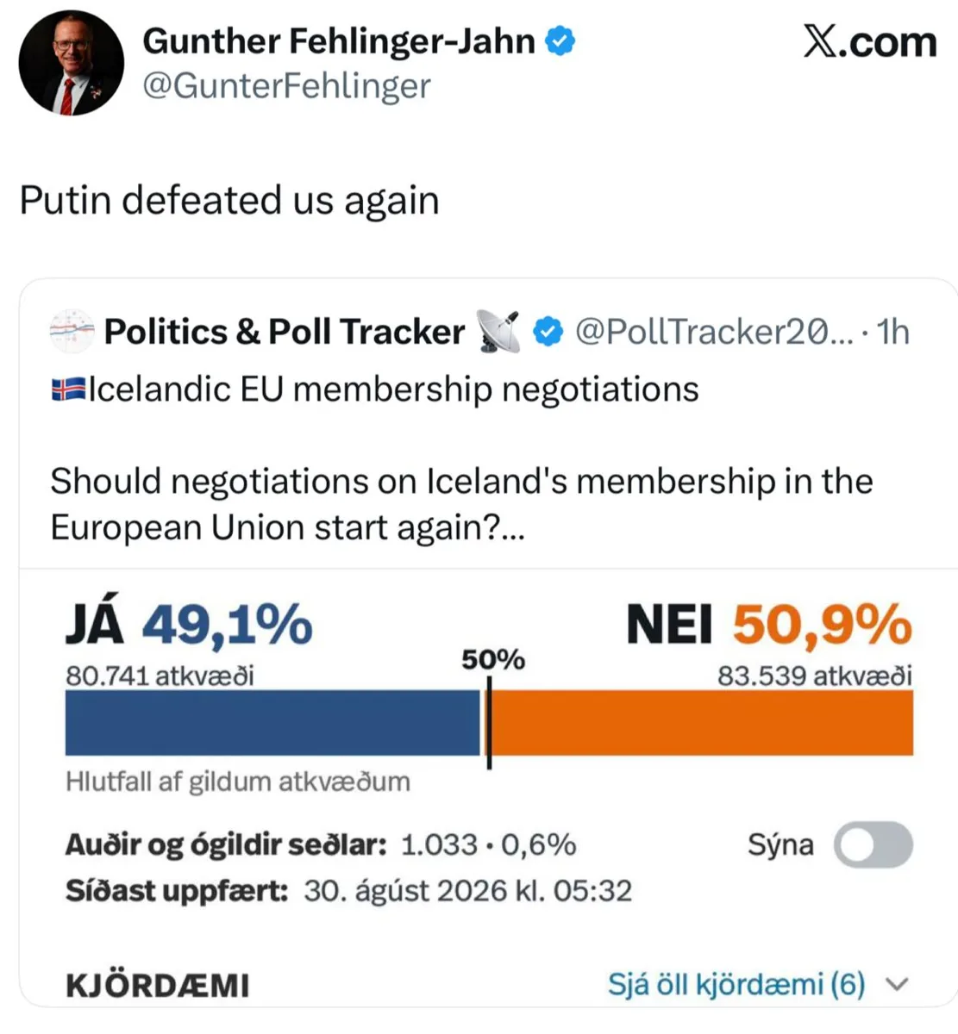Screen dimensions: 958x1034
Task: Click the chevron next to kjördæmi link
Action: click(897, 984)
